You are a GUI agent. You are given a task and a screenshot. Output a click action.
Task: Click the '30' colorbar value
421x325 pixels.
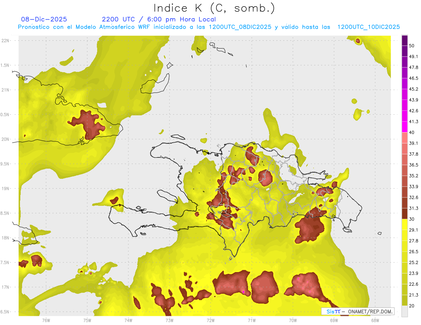pos(412,219)
